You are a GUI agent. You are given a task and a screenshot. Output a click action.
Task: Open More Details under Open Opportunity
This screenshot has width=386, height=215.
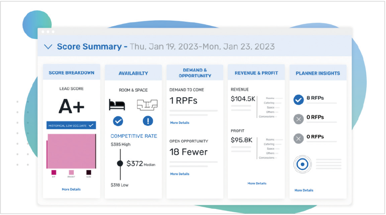pos(179,174)
